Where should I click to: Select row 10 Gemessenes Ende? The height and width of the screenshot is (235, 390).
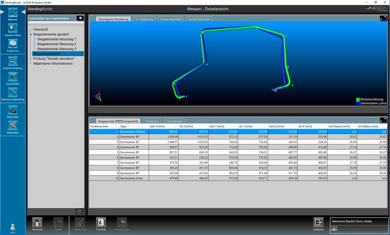(238, 178)
